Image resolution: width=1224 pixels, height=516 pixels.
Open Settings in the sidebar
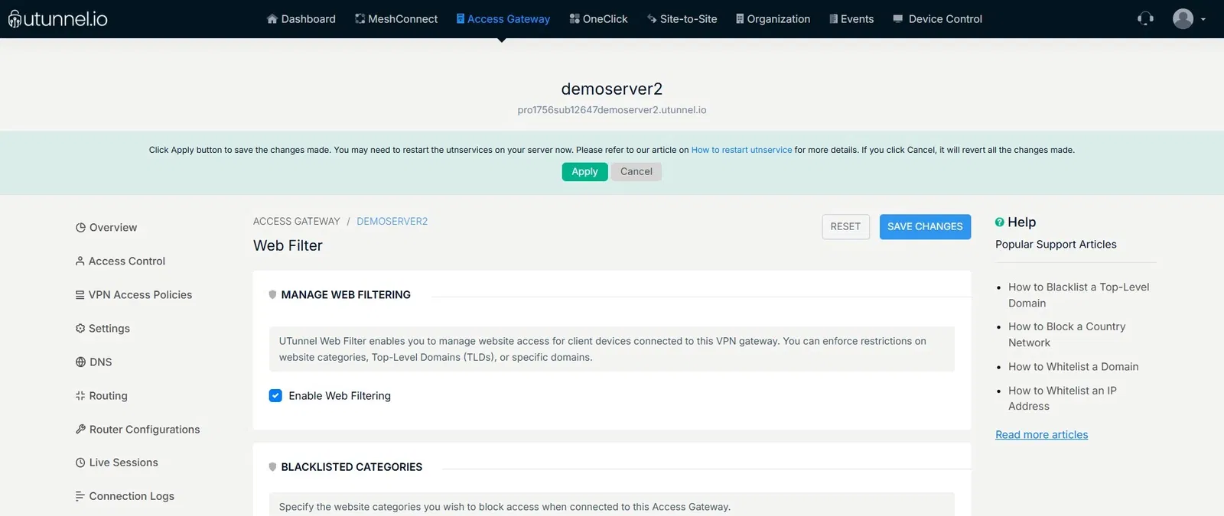click(103, 329)
